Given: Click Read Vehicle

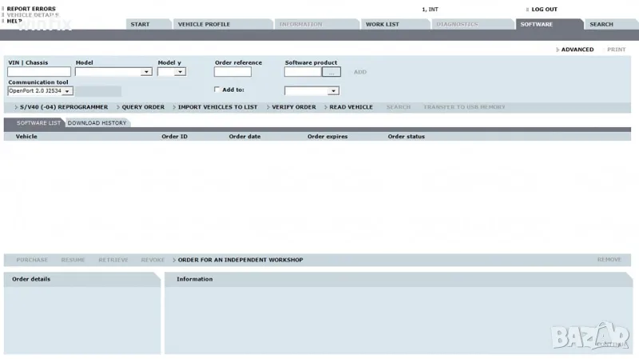Looking at the screenshot, I should (x=351, y=107).
